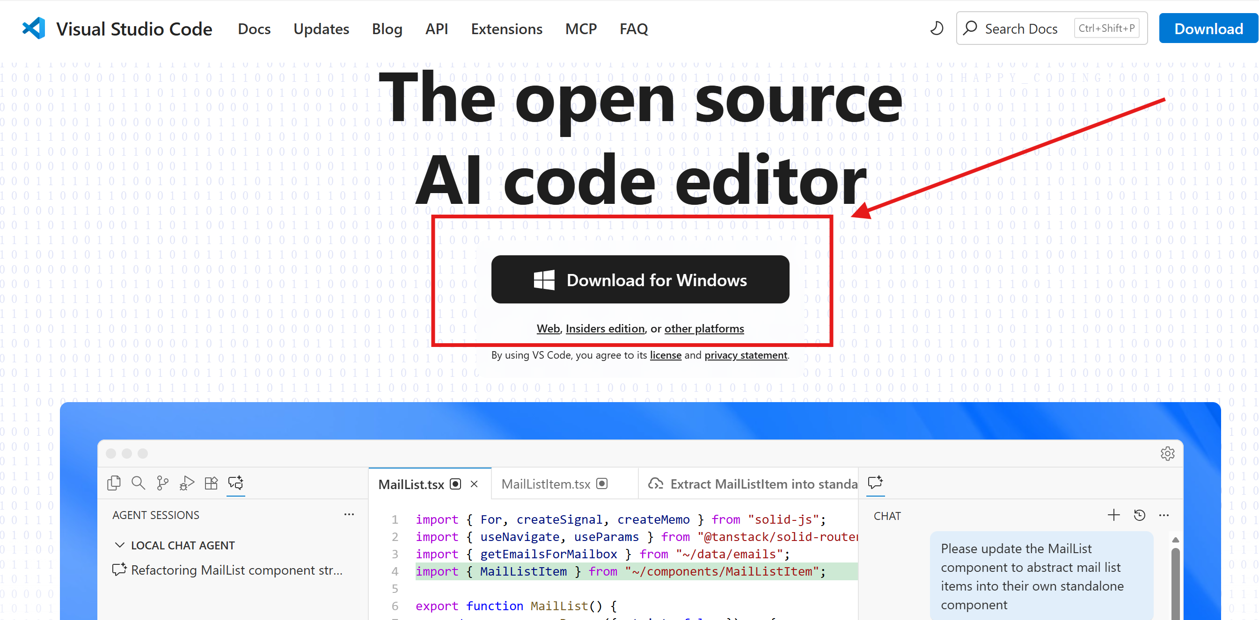Open the Run and Debug icon
The width and height of the screenshot is (1259, 620).
187,483
